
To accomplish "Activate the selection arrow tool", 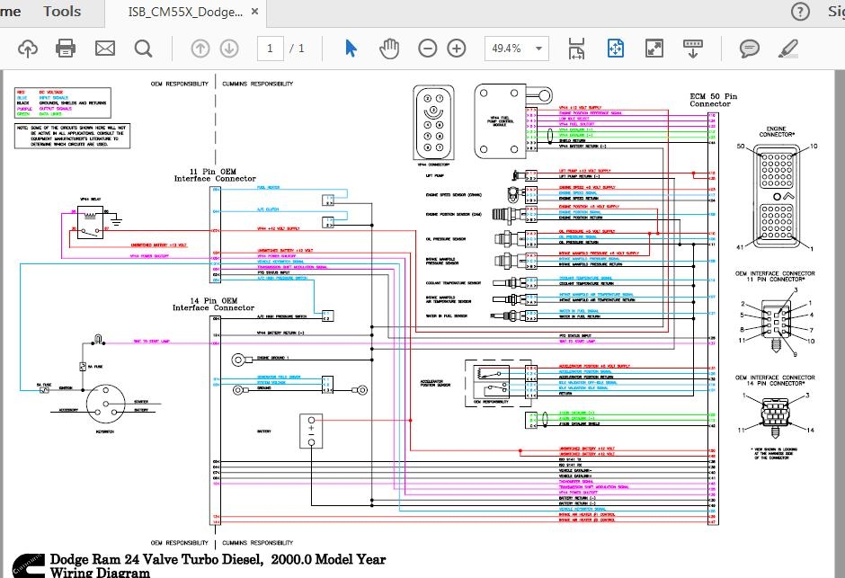I will pos(351,49).
